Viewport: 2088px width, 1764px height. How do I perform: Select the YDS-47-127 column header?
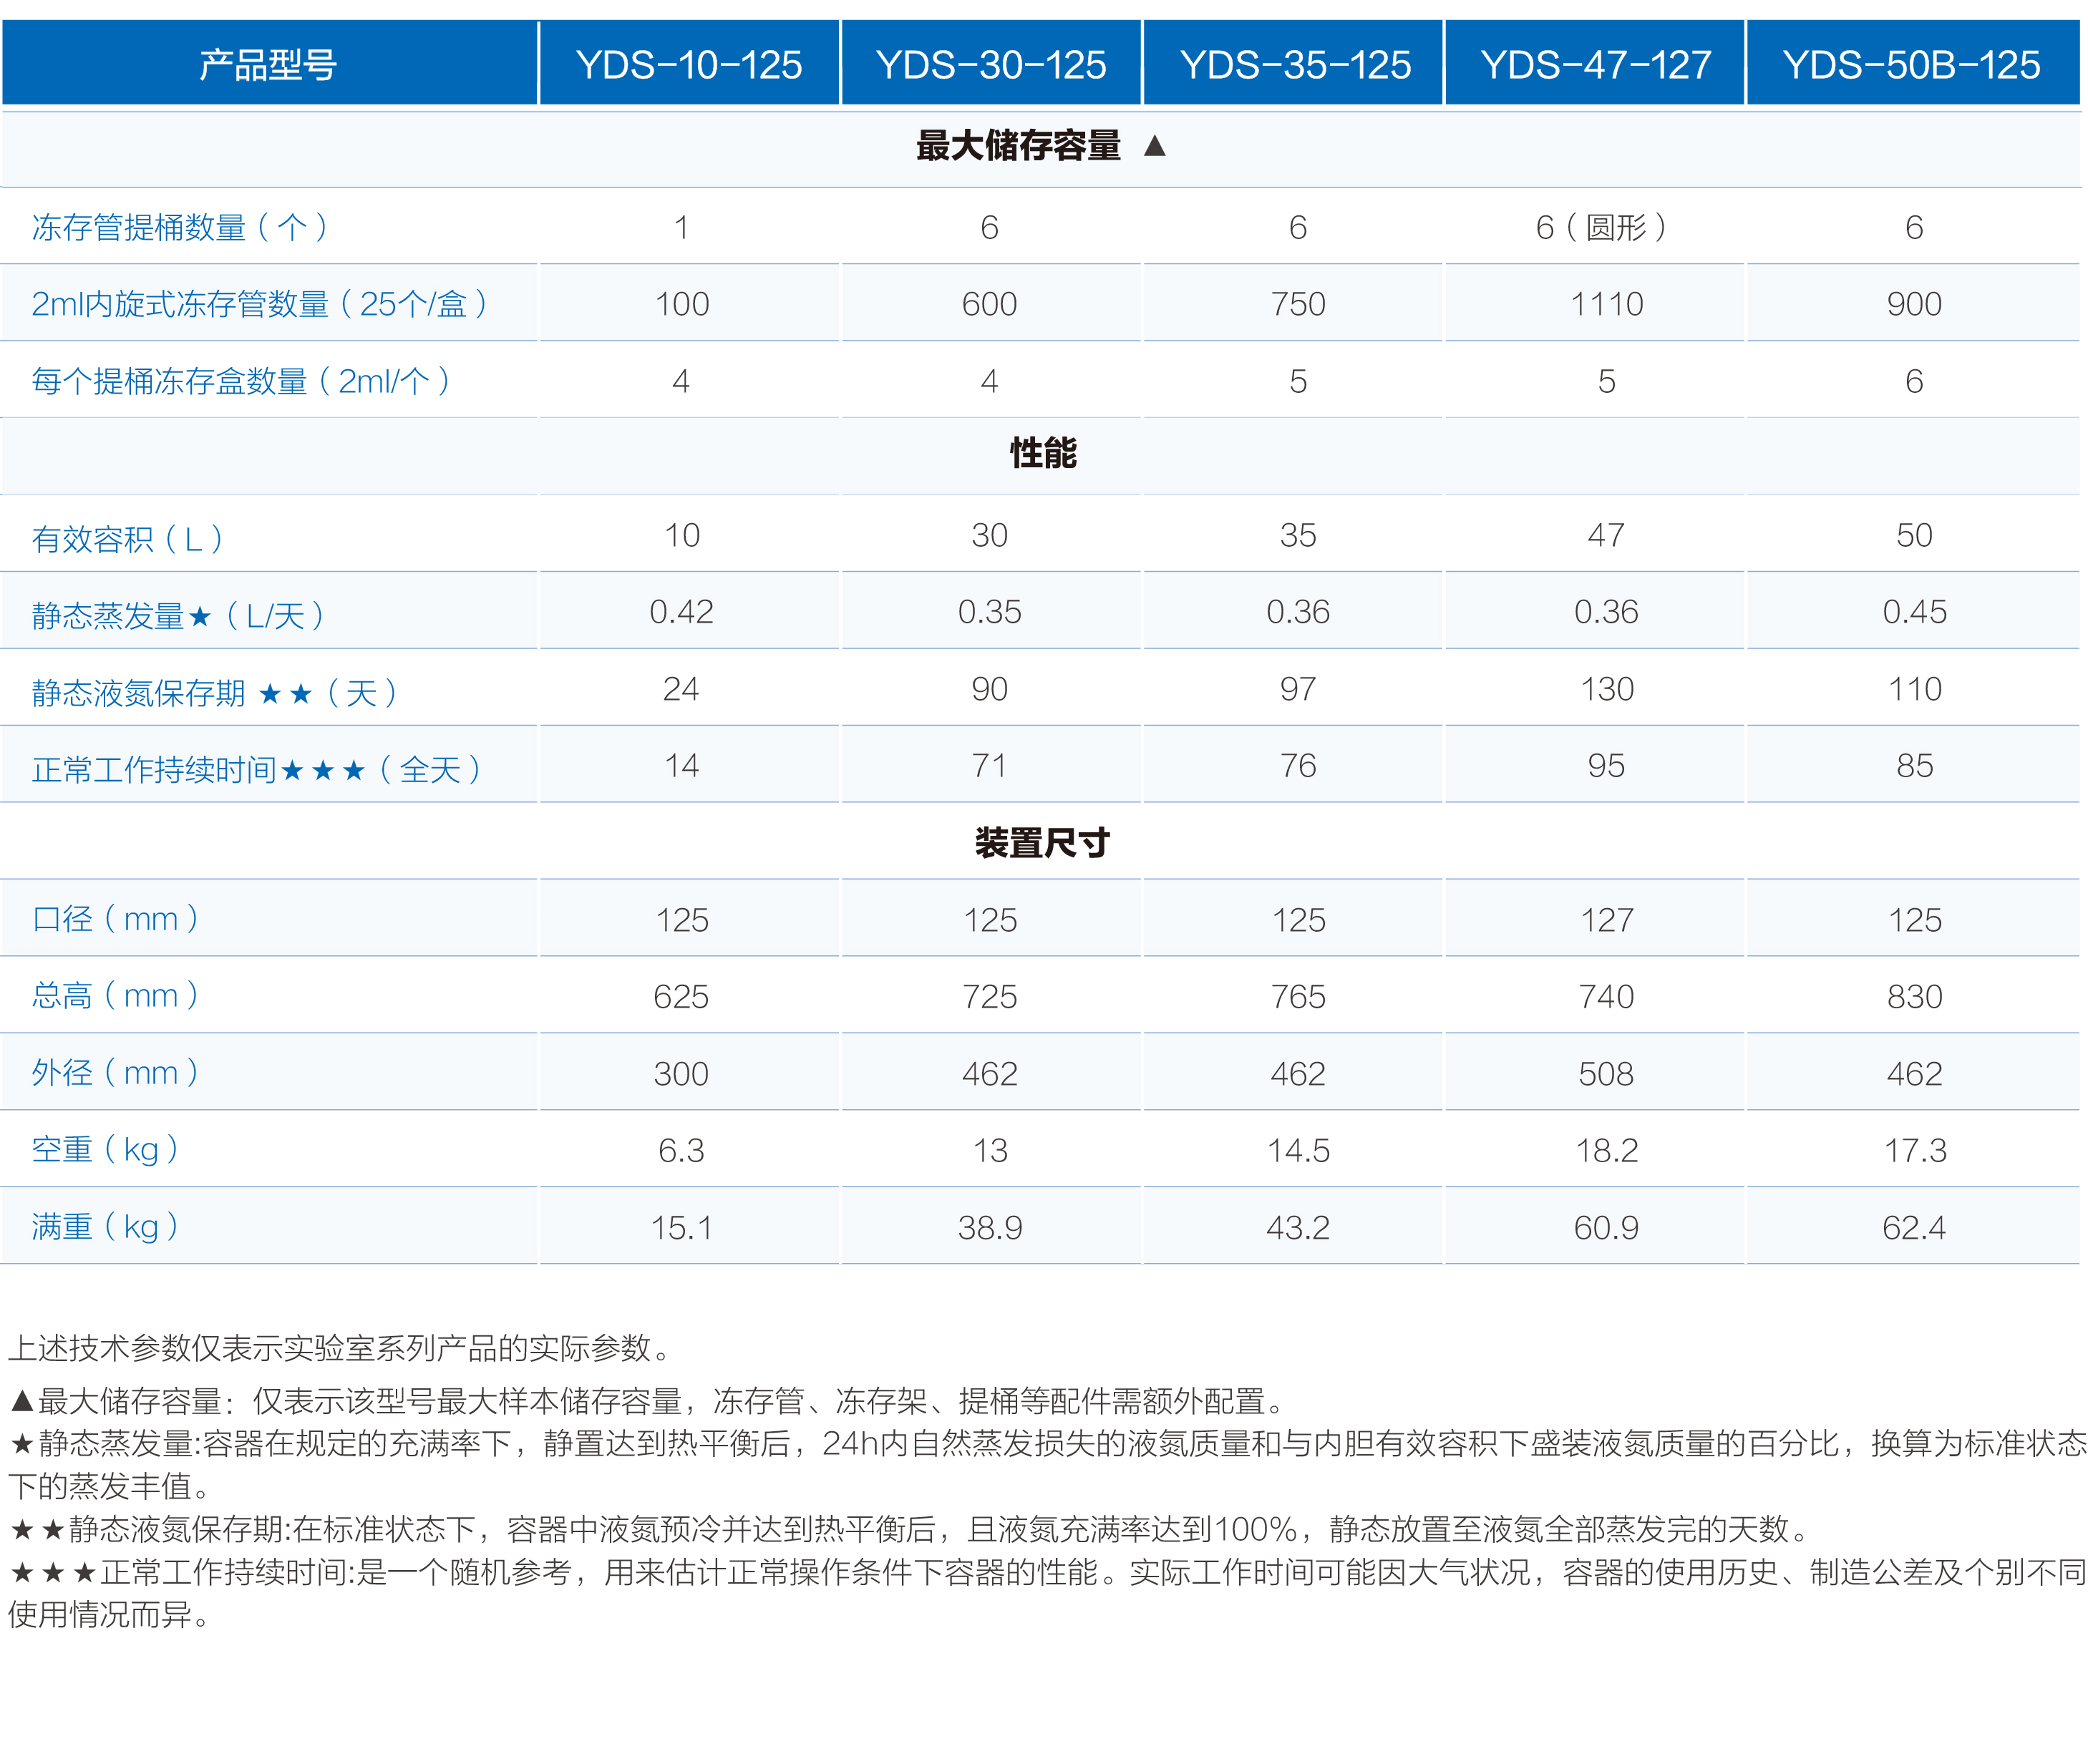click(x=1596, y=64)
